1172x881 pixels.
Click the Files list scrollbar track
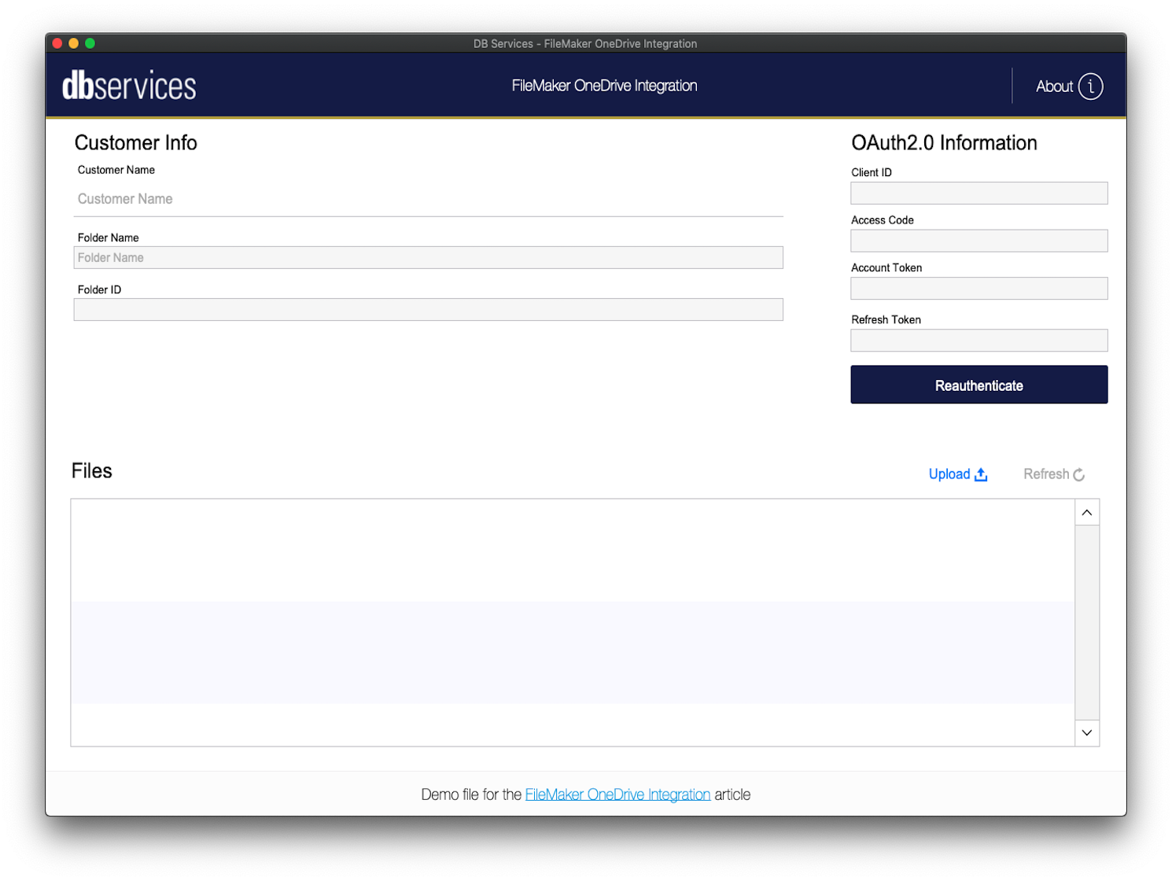1087,622
